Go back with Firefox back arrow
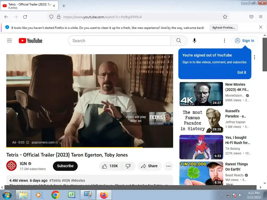Image resolution: width=267 pixels, height=200 pixels. click(6, 17)
